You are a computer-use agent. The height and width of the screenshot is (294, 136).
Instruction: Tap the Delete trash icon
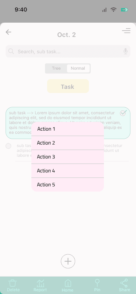pyautogui.click(x=13, y=283)
